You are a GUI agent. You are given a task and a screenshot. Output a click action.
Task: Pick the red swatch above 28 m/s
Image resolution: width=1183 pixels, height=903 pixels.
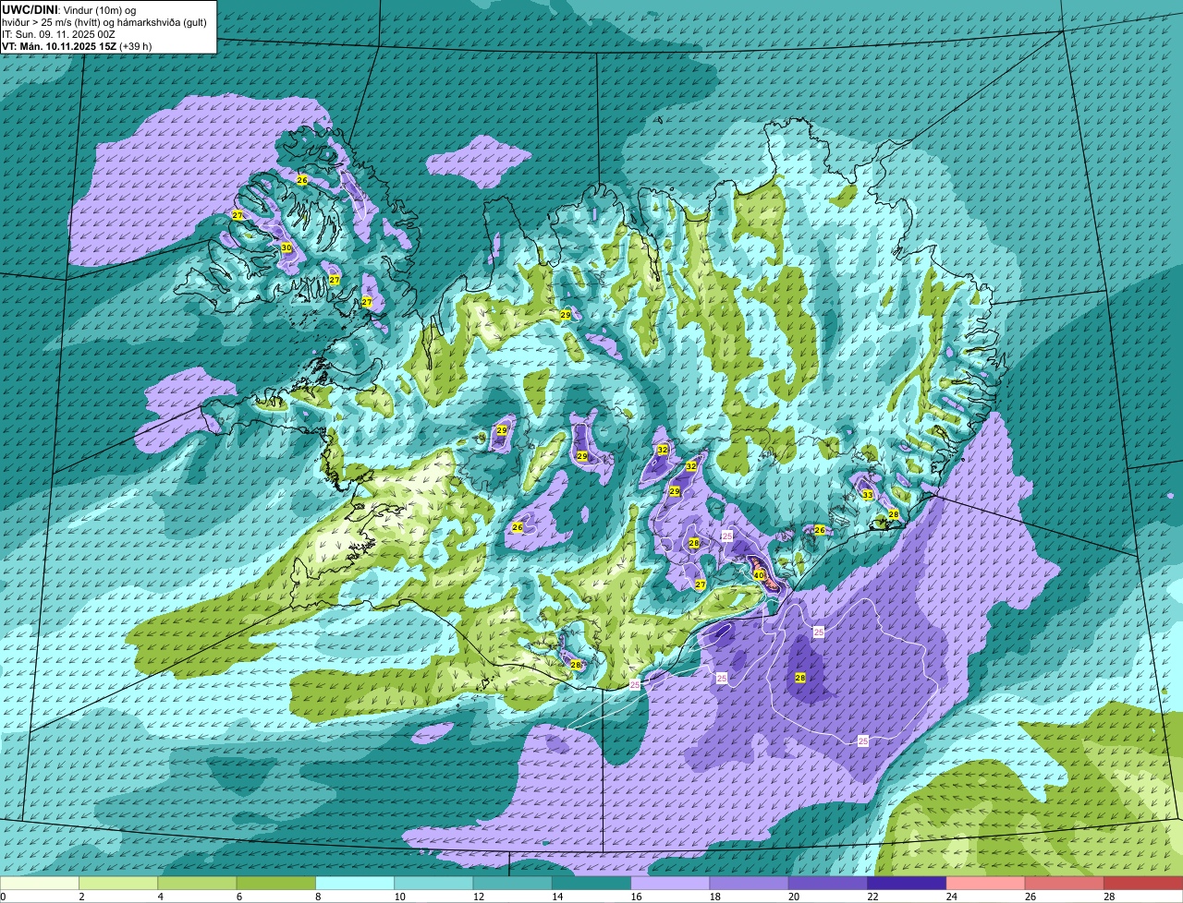(x=1143, y=883)
